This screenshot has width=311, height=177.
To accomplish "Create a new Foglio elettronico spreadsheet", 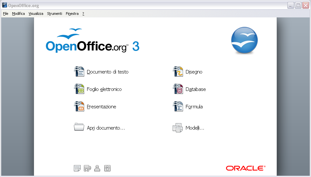I will coord(98,89).
